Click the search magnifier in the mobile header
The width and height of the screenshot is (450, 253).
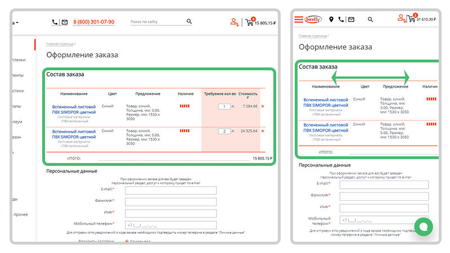[x=370, y=20]
